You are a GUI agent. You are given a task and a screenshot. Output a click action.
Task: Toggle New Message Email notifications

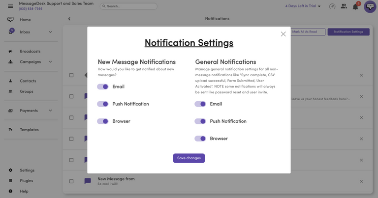tap(103, 86)
